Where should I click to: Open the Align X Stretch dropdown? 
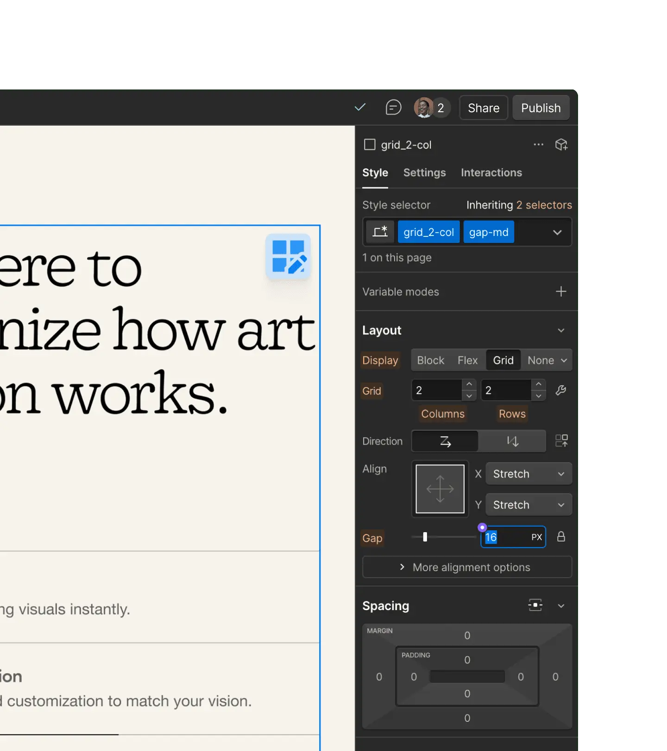[x=529, y=474]
